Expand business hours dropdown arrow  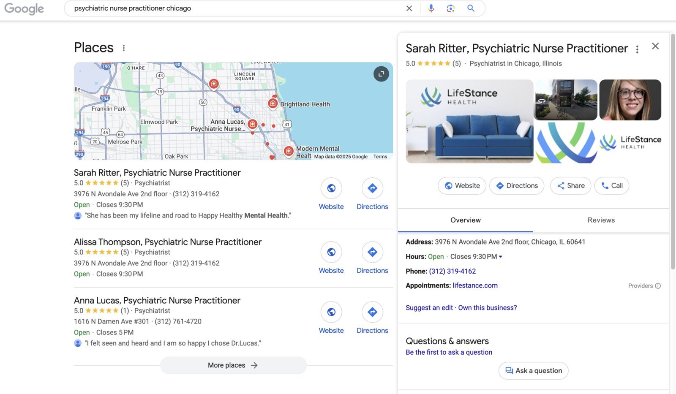point(501,257)
